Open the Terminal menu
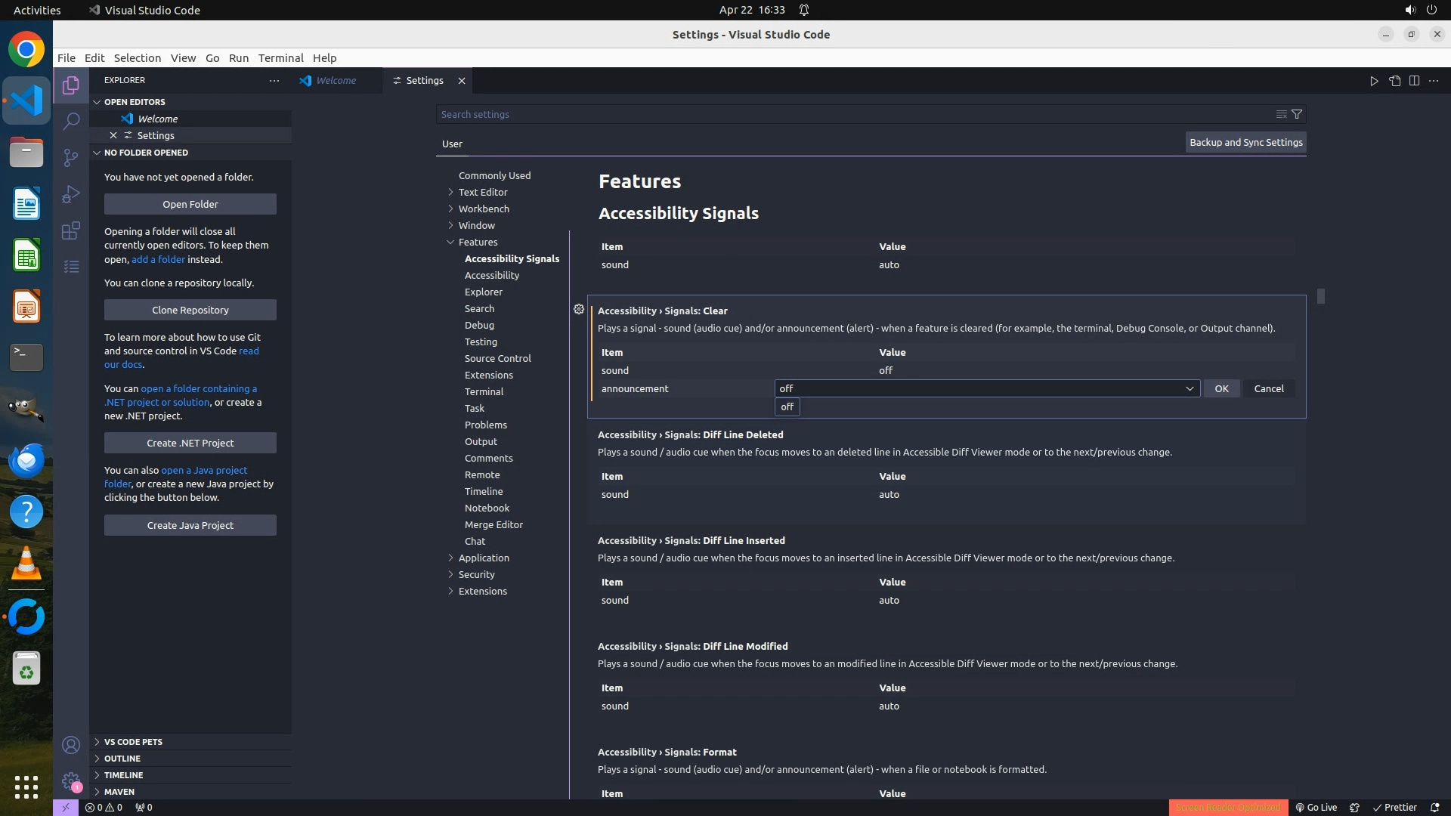 click(x=280, y=58)
